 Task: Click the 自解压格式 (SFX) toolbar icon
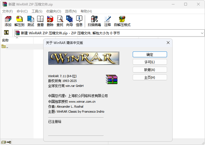[122, 21]
